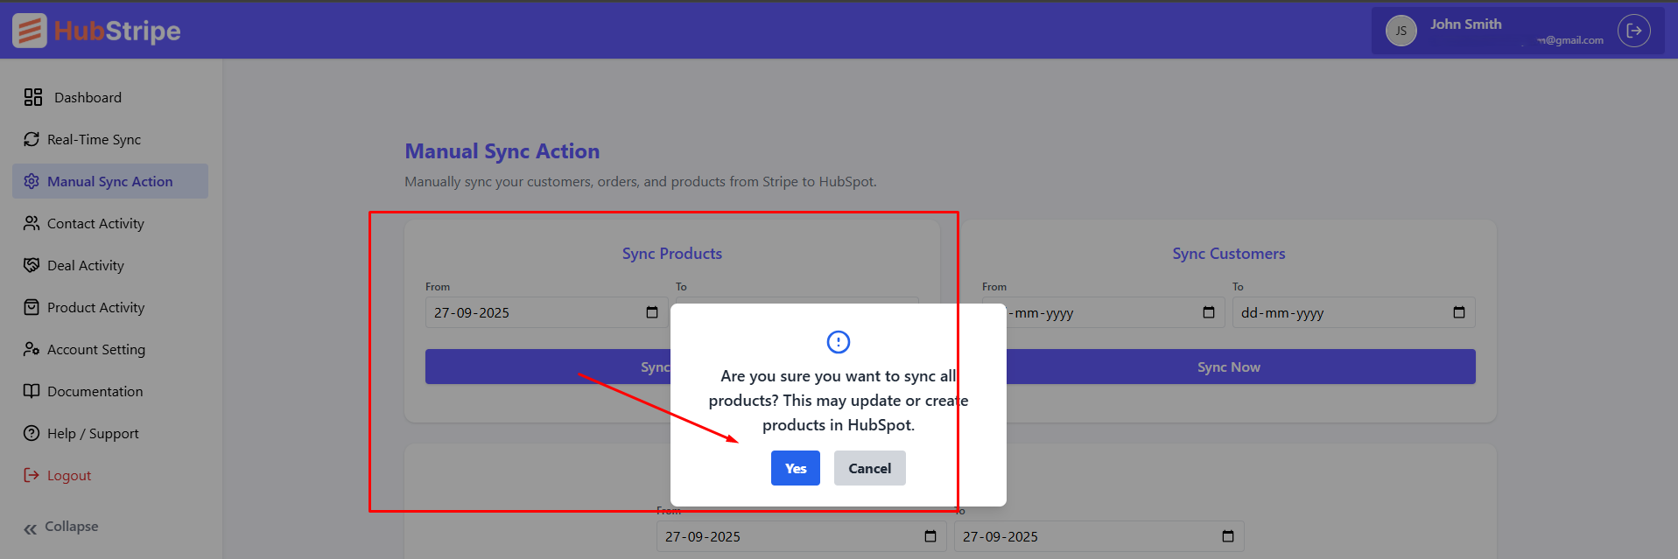The height and width of the screenshot is (559, 1678).
Task: Click the Real-Time Sync refresh icon
Action: pos(32,139)
